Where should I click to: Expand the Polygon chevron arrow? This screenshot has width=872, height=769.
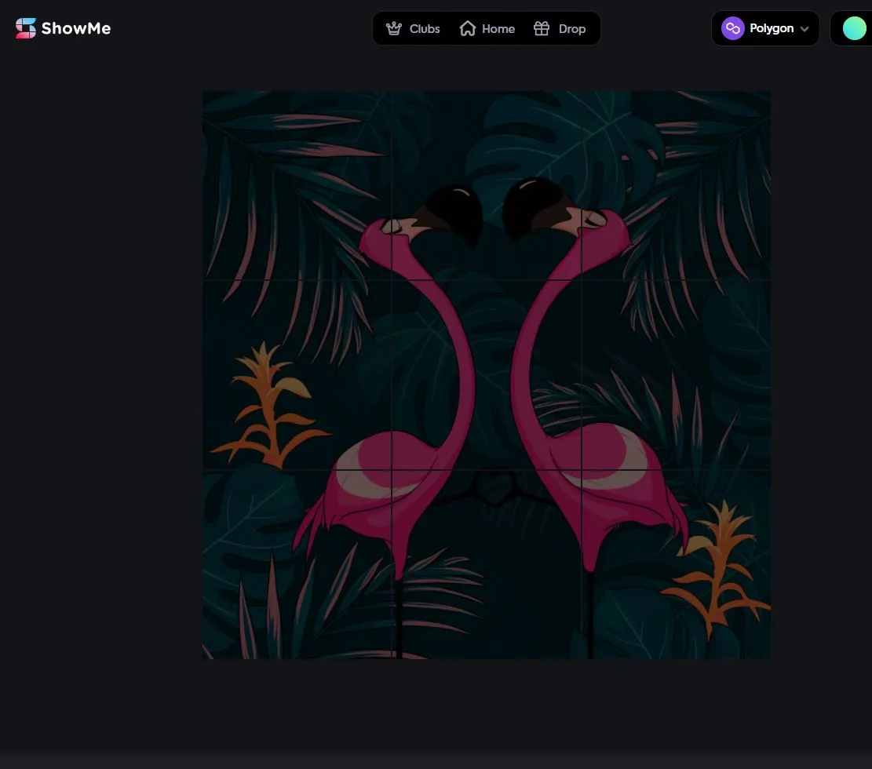coord(805,29)
